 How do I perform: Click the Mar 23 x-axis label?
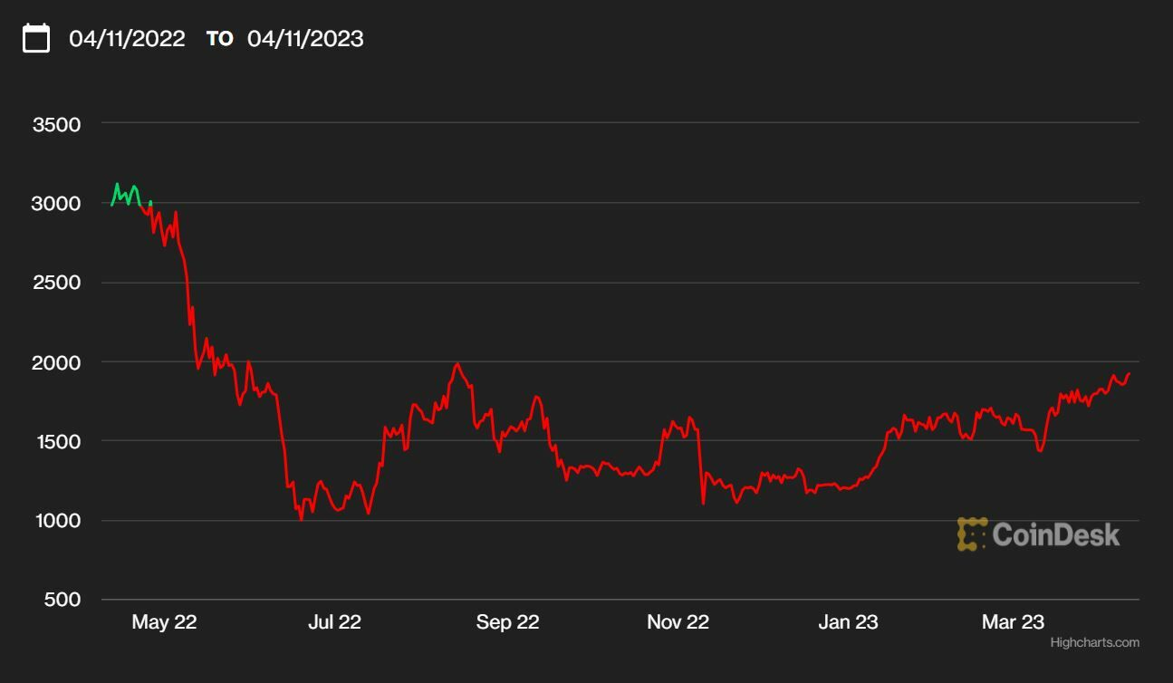click(x=1014, y=622)
